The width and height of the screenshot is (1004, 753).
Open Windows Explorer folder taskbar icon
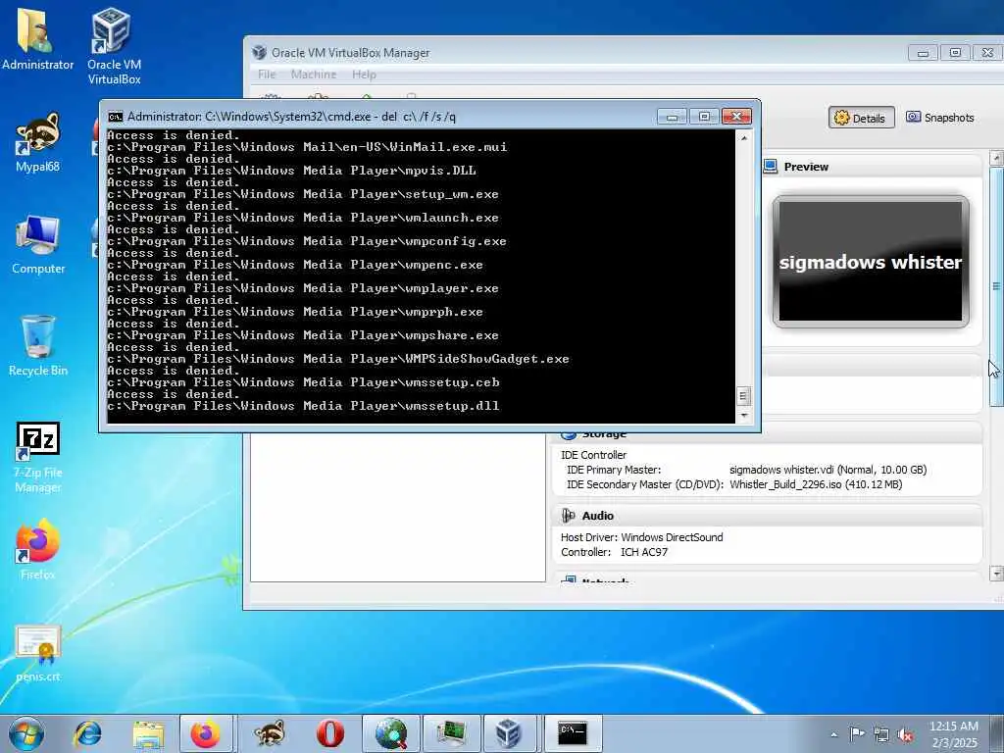pyautogui.click(x=148, y=733)
